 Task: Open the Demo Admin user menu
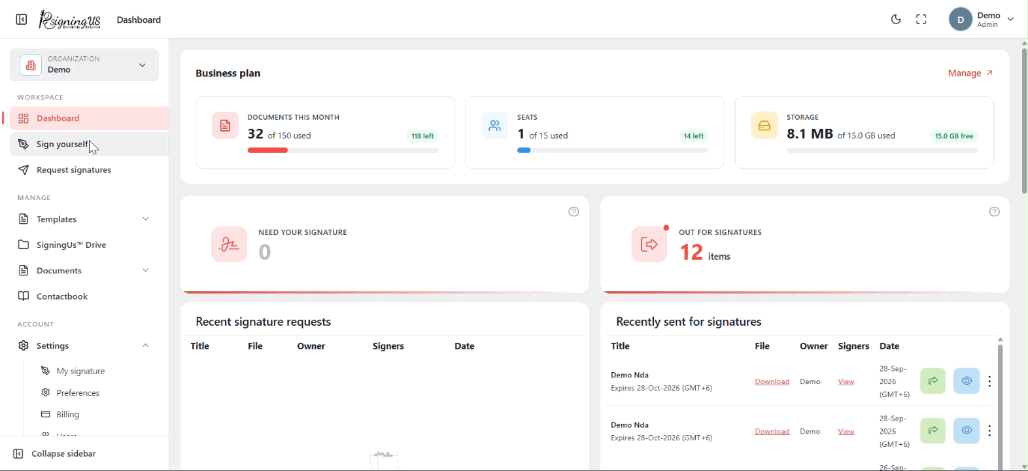pyautogui.click(x=982, y=20)
